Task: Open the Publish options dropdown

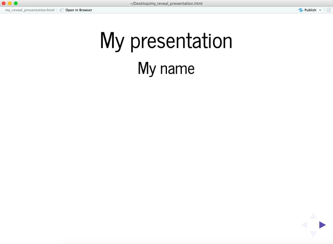Action: (320, 10)
